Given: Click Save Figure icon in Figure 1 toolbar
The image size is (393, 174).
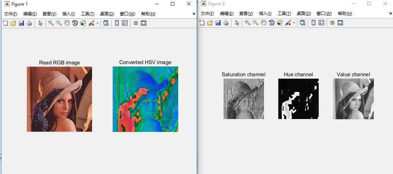Looking at the screenshot, I should 21,23.
